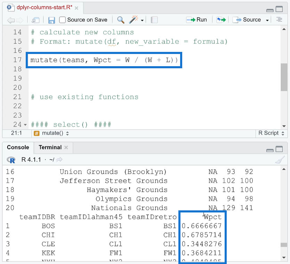Click the 0.6785714 value in console

[x=202, y=235]
